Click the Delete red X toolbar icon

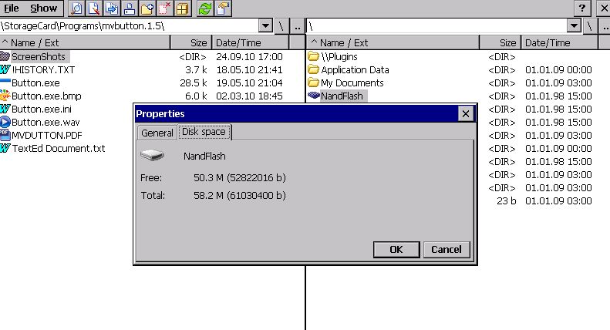coord(164,8)
